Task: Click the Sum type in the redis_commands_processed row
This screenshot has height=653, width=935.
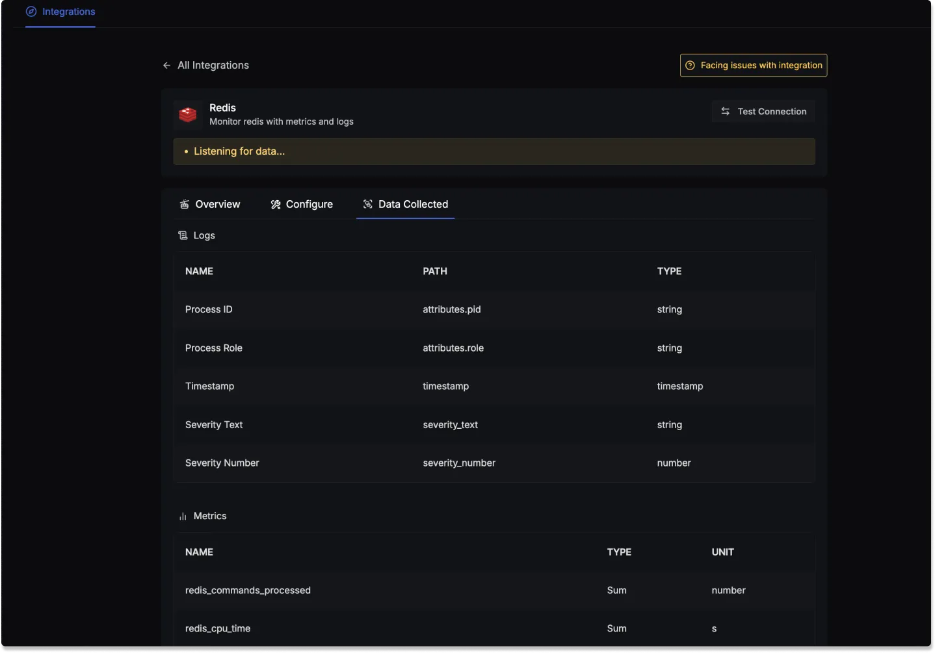Action: click(617, 591)
